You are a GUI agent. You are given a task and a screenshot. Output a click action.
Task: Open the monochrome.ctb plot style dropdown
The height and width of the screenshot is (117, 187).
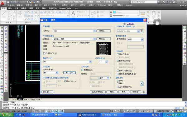point(138,31)
